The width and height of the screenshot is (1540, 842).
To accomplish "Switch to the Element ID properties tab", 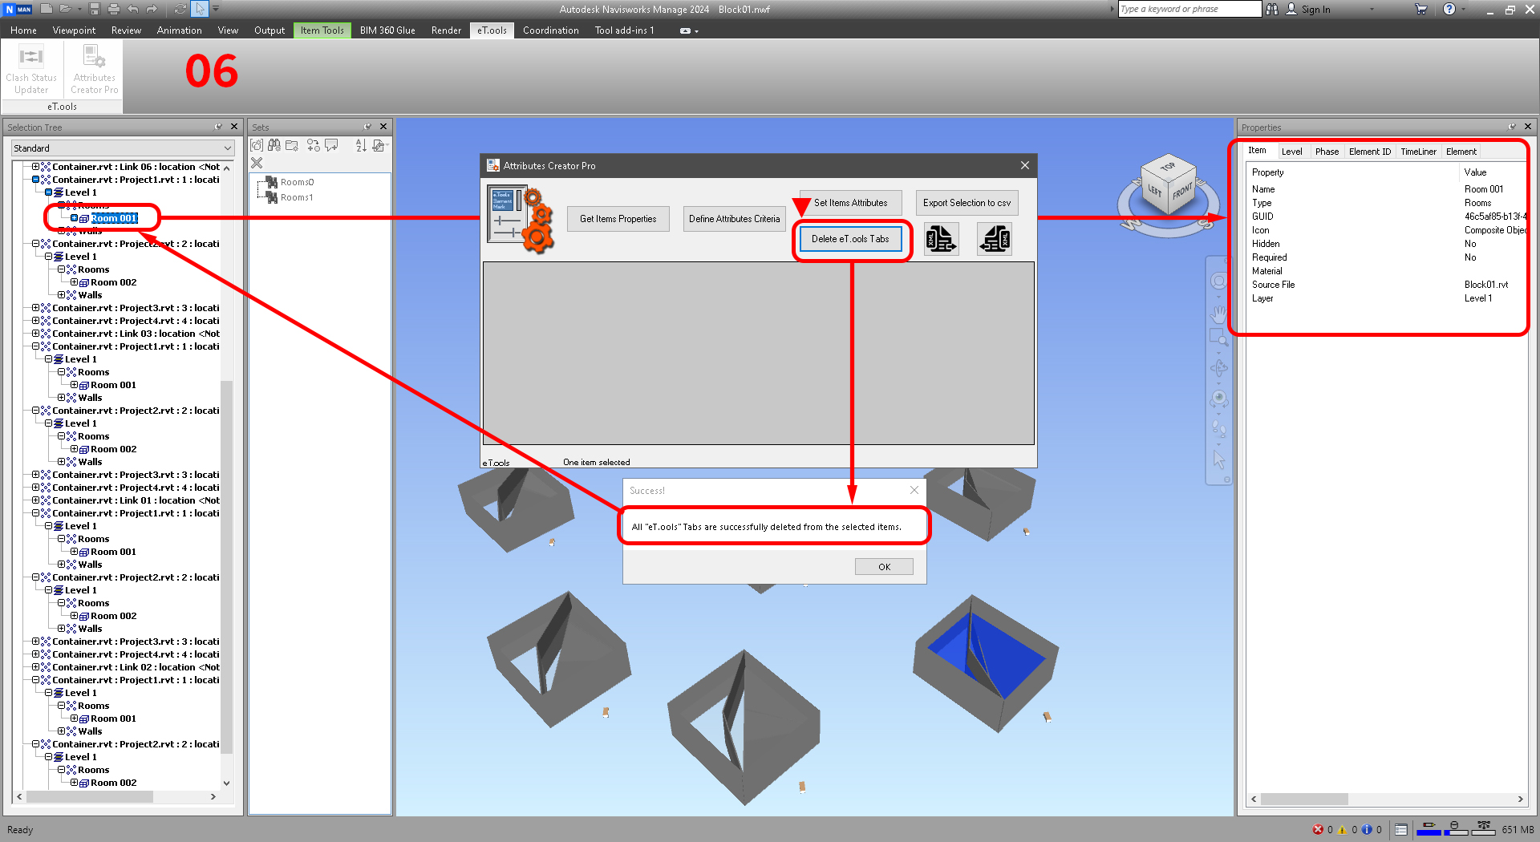I will click(1369, 152).
